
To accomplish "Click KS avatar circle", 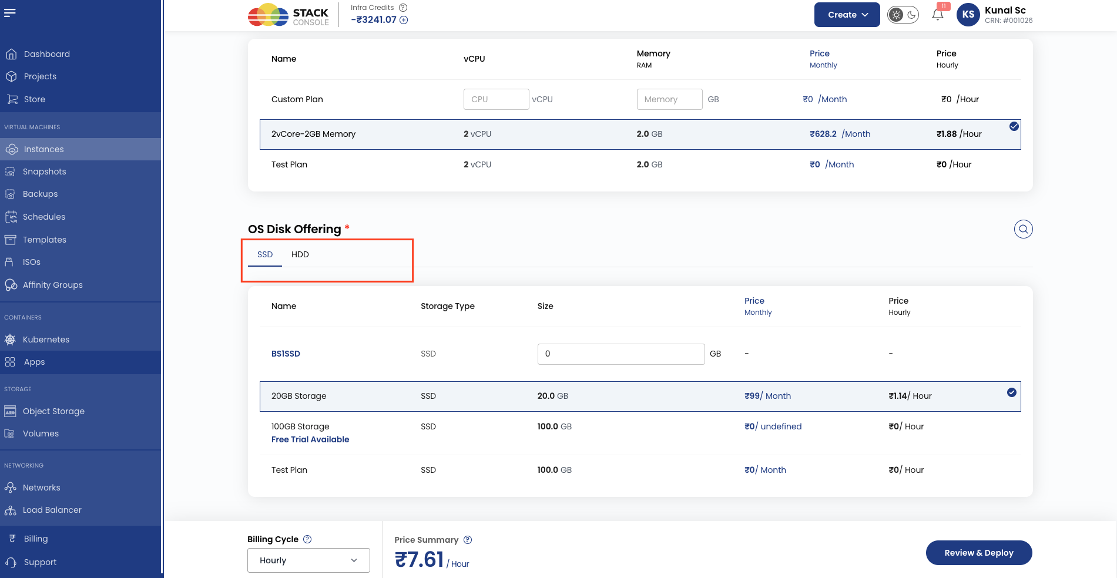I will 968,15.
